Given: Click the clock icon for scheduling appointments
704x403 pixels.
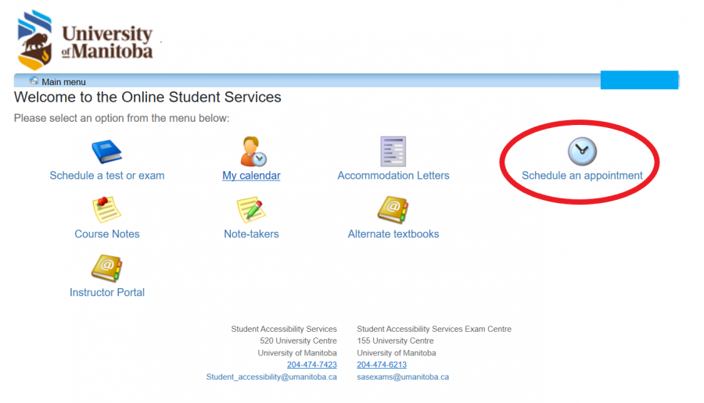Looking at the screenshot, I should point(582,151).
